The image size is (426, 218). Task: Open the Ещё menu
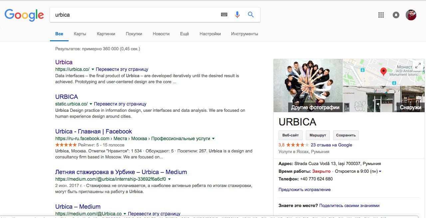[x=184, y=34]
